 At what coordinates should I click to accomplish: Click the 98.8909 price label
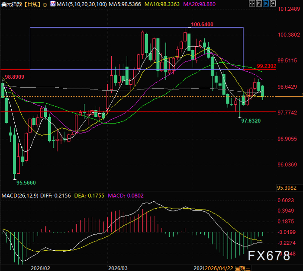[x=14, y=77]
